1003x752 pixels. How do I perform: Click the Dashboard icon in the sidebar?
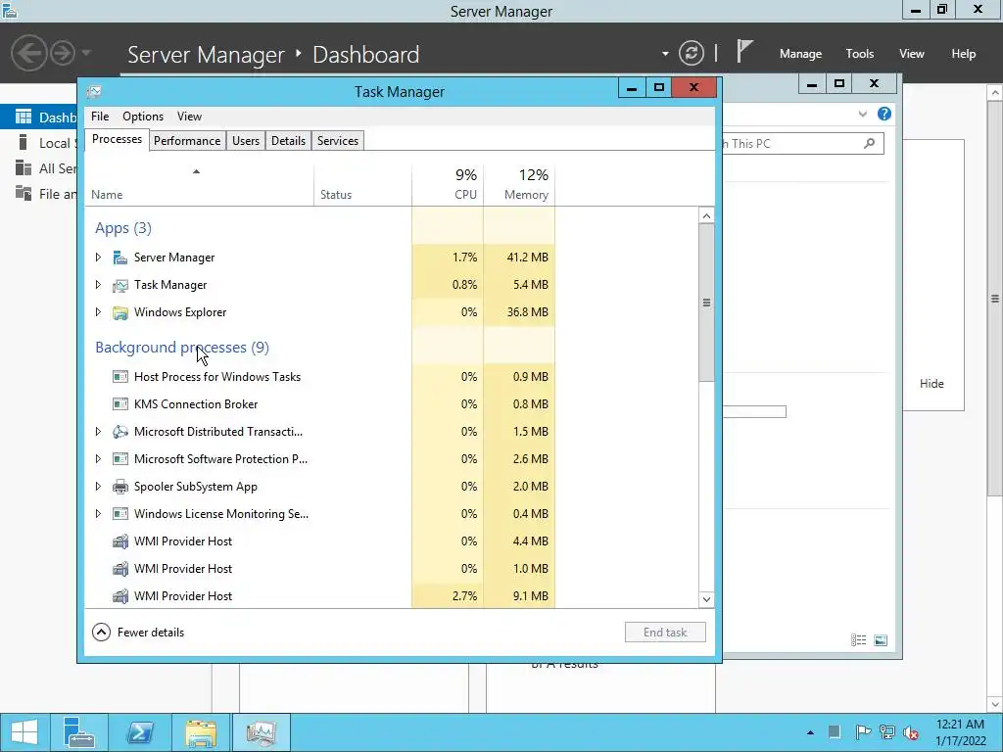coord(24,117)
